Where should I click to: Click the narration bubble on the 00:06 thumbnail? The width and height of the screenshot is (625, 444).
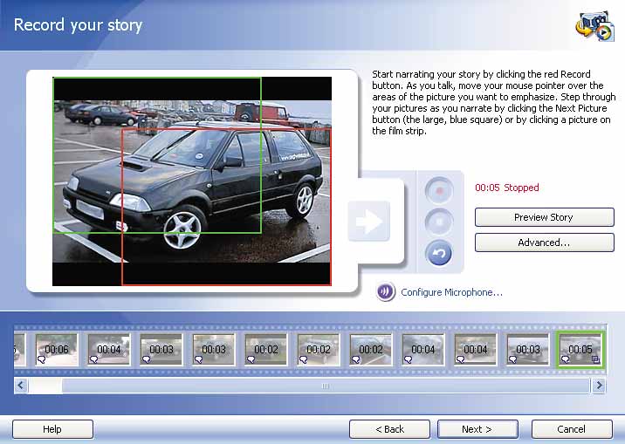coord(41,359)
